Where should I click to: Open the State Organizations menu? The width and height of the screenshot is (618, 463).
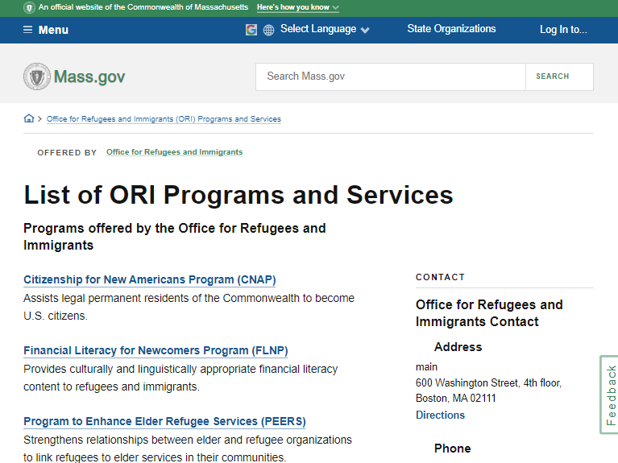pos(451,29)
